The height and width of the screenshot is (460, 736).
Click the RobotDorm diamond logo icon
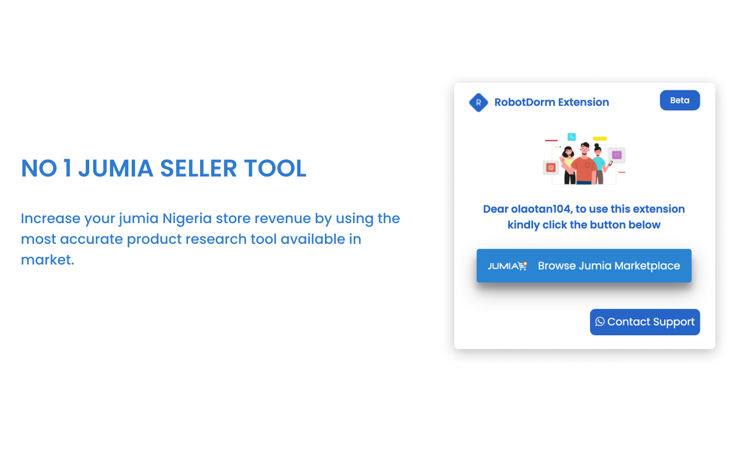point(478,102)
